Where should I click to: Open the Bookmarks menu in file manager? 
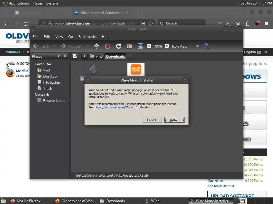point(87,37)
